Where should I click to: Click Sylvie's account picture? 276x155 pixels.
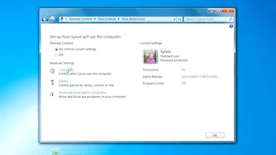[x=150, y=56]
